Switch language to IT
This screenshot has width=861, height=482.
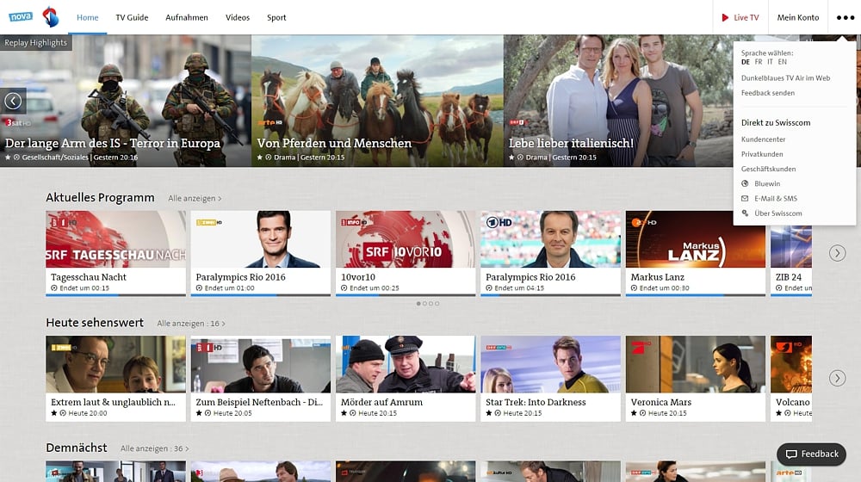[770, 62]
